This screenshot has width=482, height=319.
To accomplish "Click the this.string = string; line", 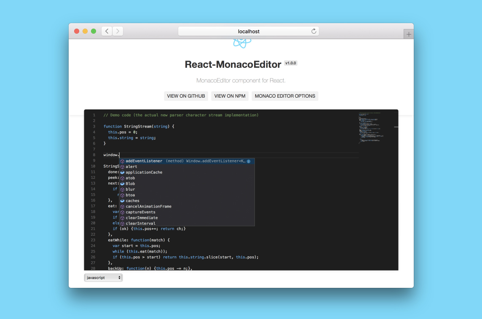I will (x=132, y=138).
